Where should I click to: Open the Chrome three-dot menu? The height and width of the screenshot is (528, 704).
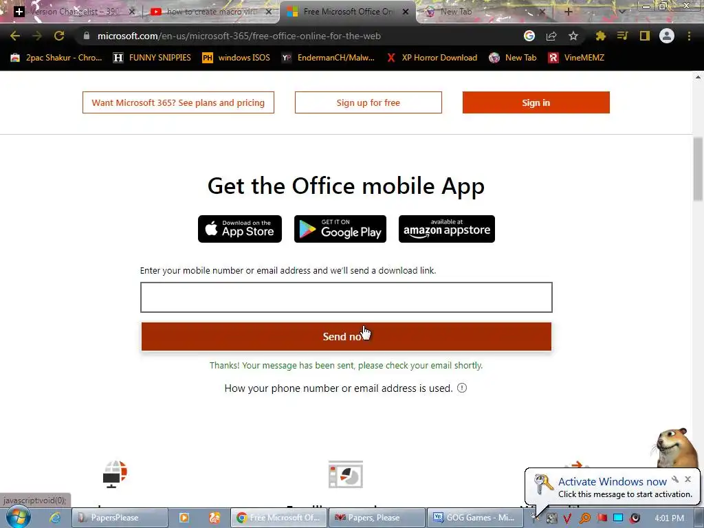tap(689, 36)
